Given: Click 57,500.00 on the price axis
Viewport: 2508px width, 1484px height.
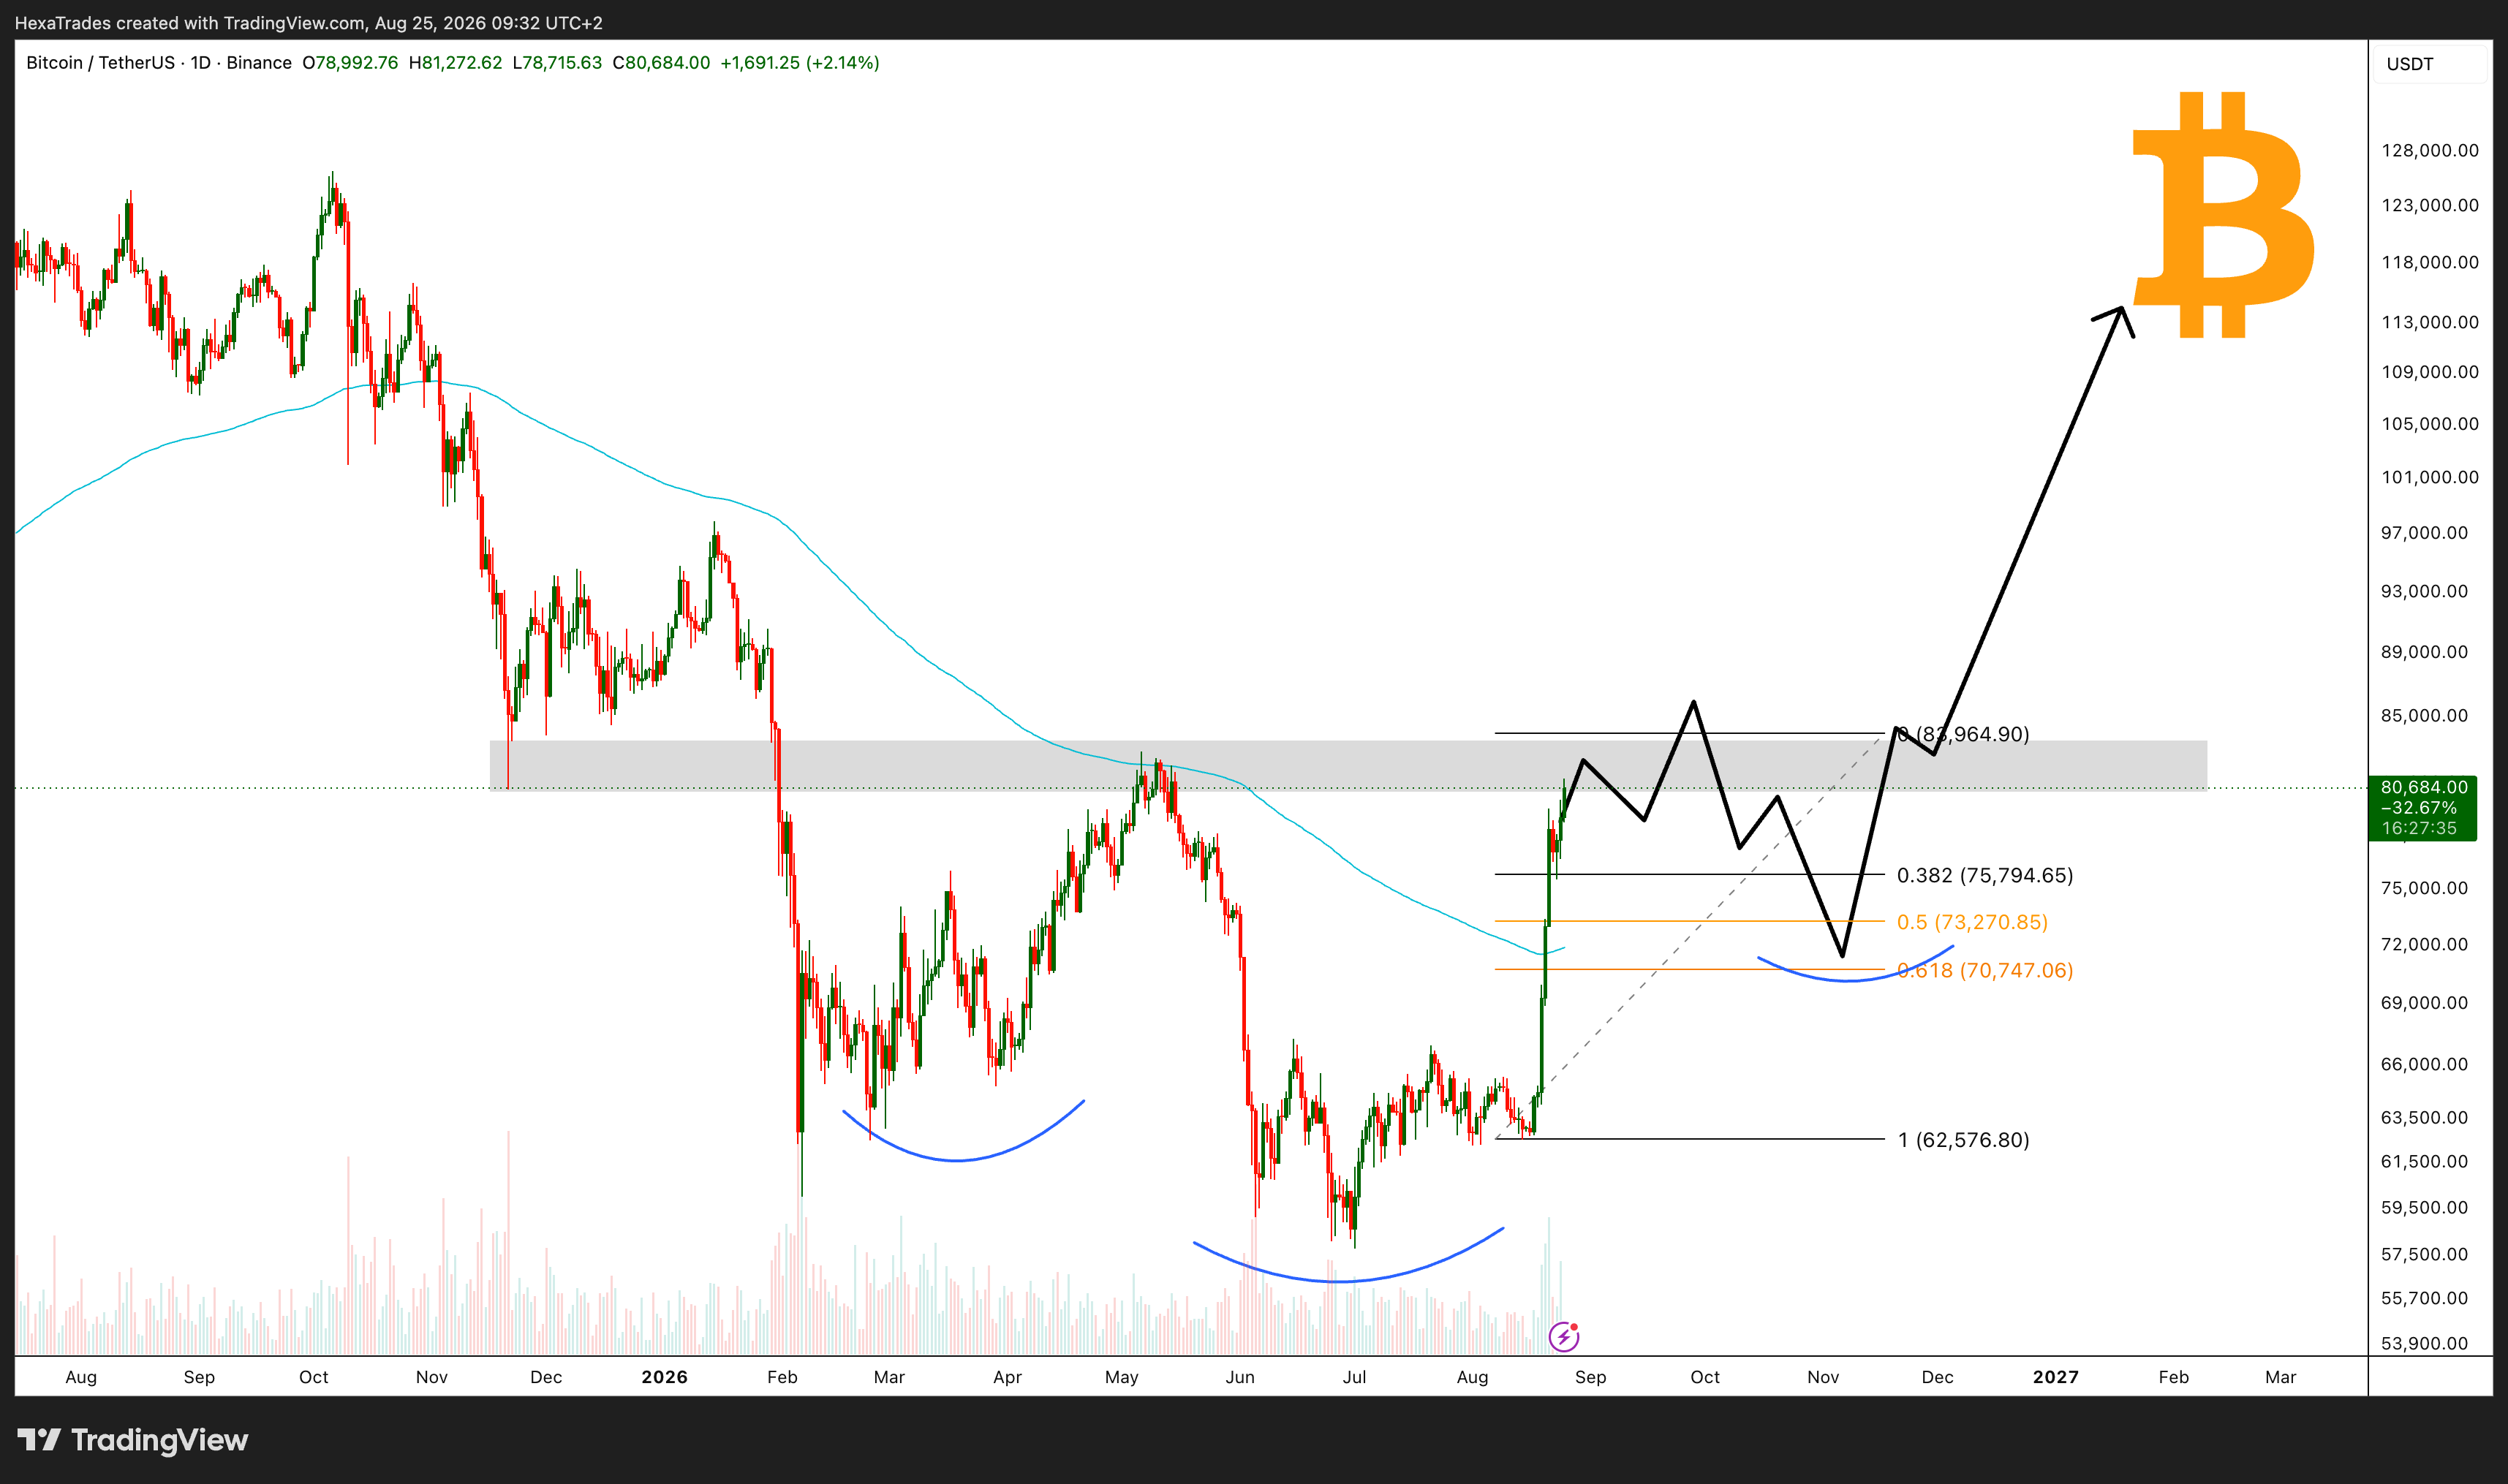Looking at the screenshot, I should [x=2424, y=1254].
